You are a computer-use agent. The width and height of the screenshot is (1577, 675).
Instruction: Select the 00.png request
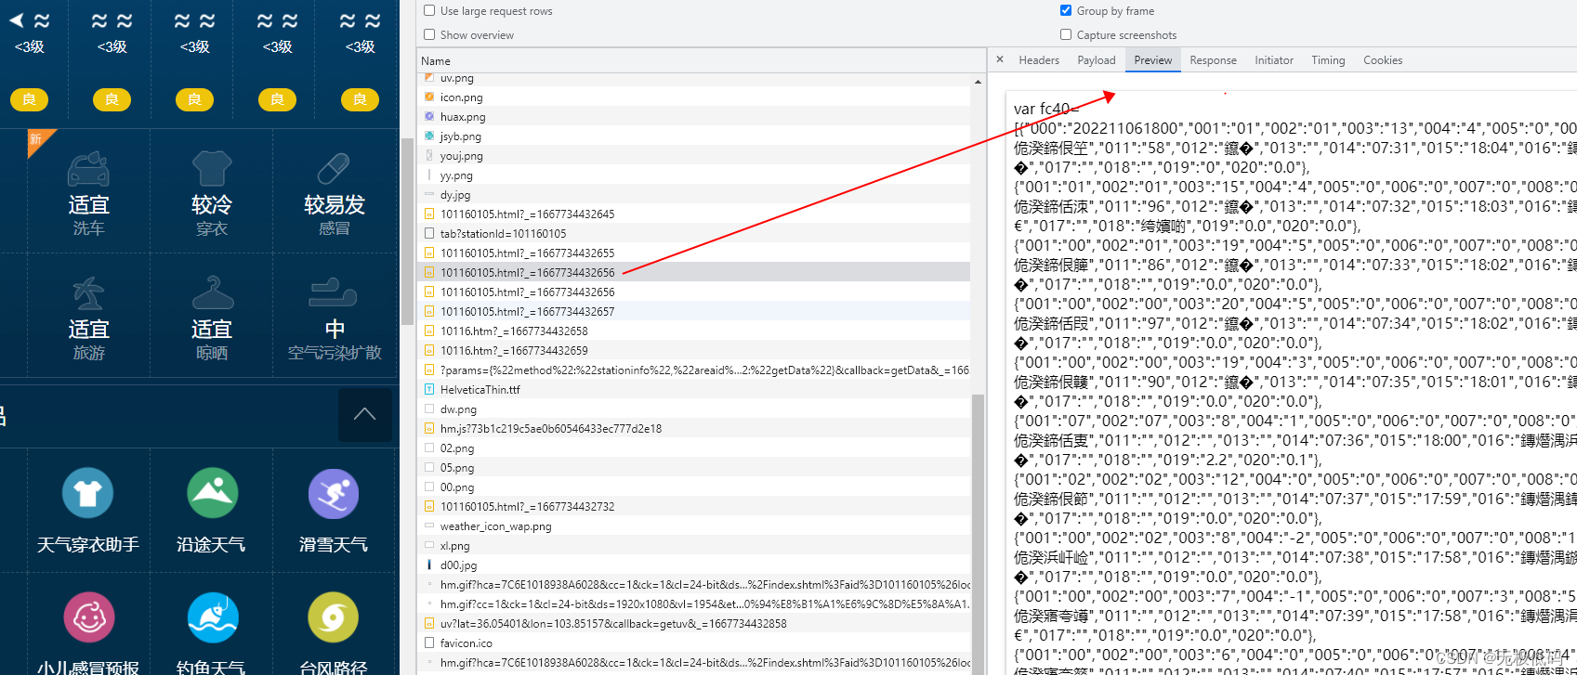pos(693,487)
